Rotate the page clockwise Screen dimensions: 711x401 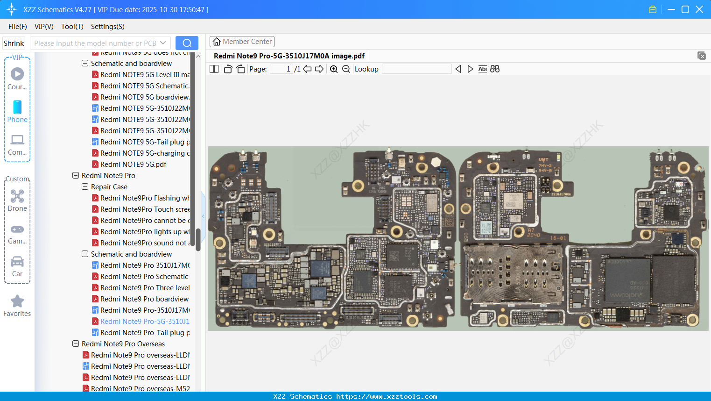240,69
